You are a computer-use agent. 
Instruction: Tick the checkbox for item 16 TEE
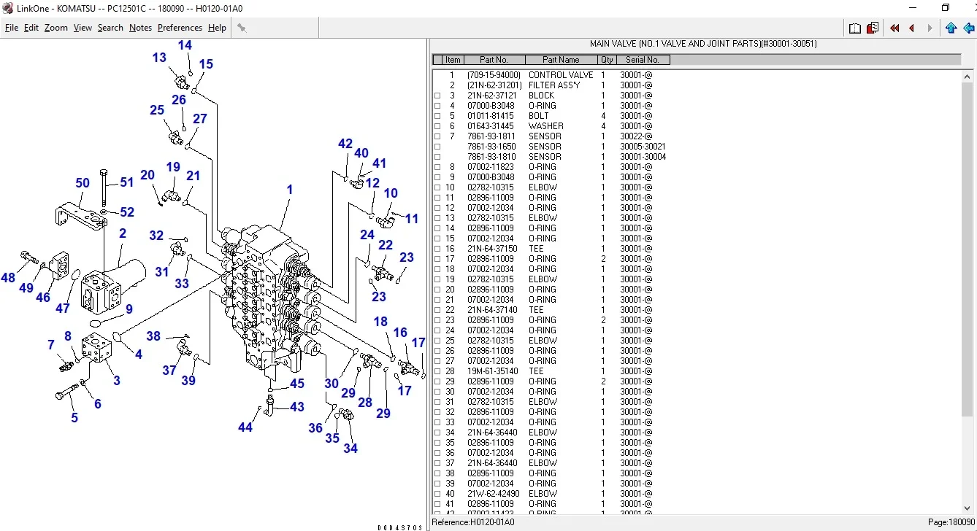(438, 249)
